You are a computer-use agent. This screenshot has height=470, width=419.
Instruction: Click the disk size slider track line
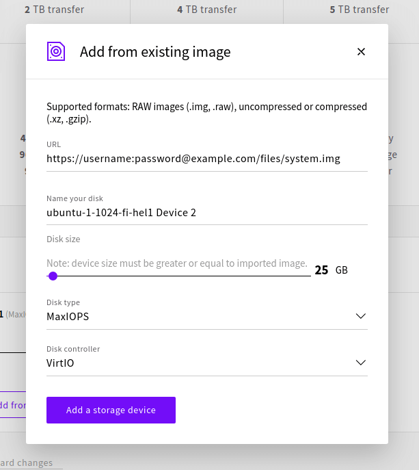[179, 276]
